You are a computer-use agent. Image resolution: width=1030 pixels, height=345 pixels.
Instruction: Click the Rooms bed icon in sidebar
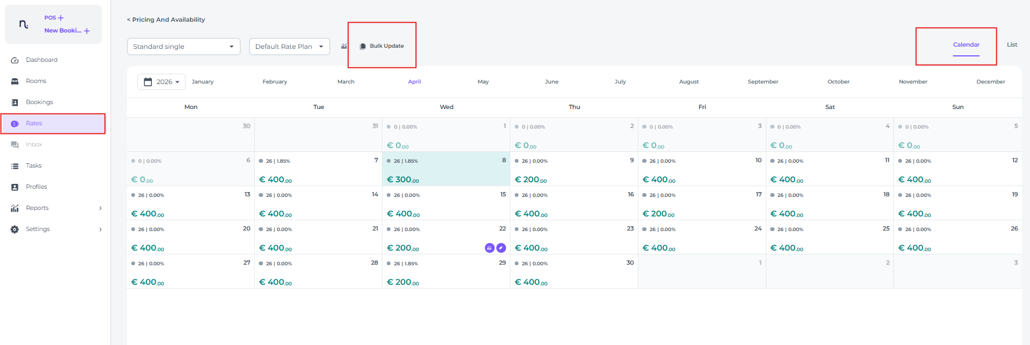(15, 81)
